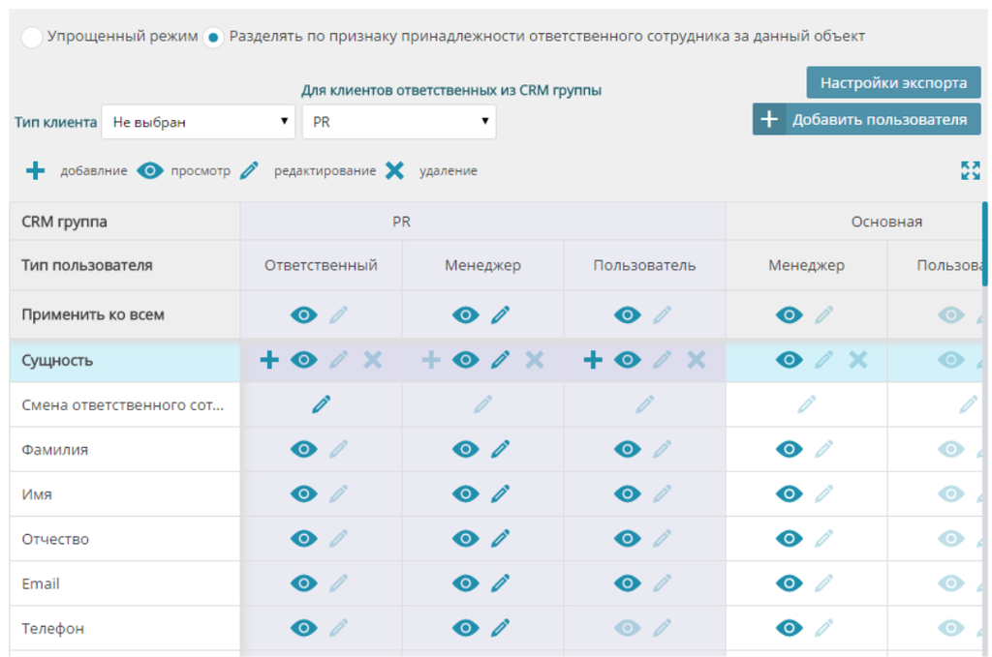Click edit pencil for Email under PR Менеджер
The height and width of the screenshot is (657, 992).
coord(500,583)
